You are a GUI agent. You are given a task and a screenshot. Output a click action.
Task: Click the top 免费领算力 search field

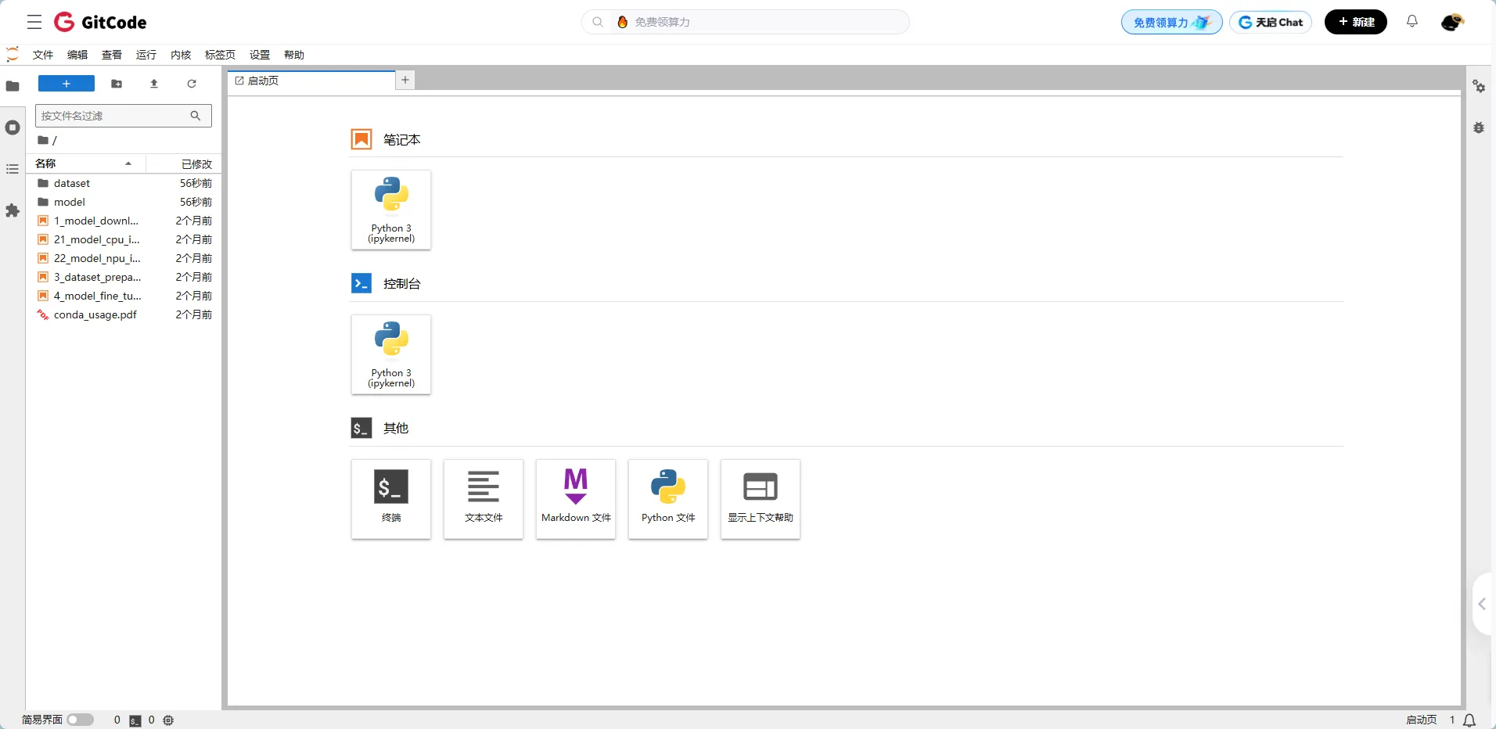tap(746, 22)
